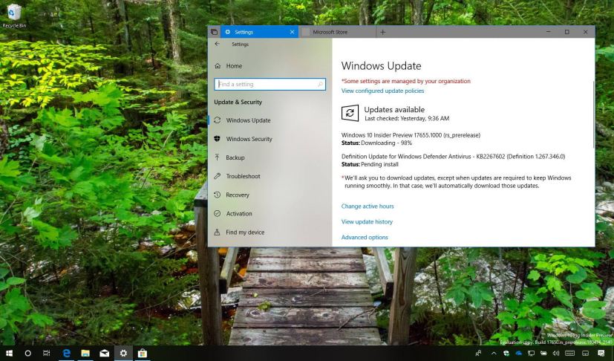Open View update history link
The image size is (614, 361).
(367, 222)
